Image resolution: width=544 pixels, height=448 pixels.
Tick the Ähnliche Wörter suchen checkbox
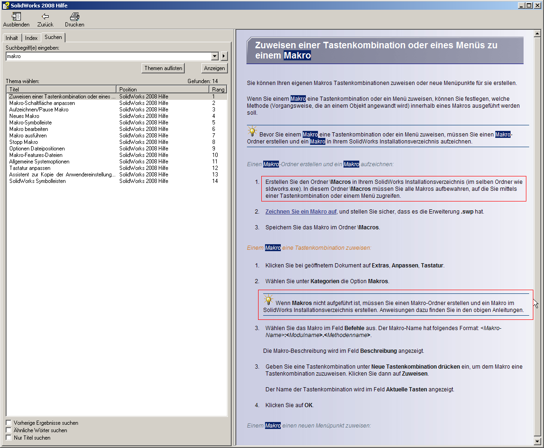(x=9, y=430)
